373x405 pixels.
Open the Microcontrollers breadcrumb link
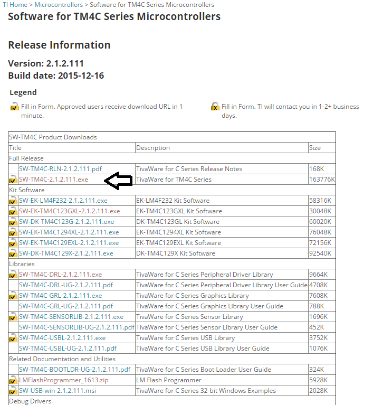click(59, 5)
